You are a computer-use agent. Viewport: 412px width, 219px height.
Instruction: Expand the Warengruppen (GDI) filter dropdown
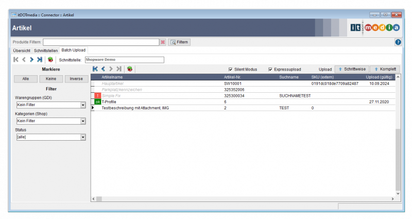coord(83,105)
